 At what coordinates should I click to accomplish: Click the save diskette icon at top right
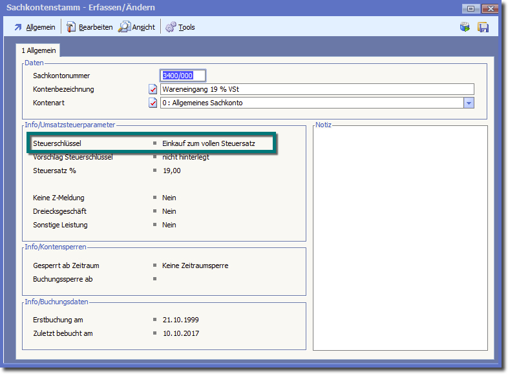(x=483, y=27)
